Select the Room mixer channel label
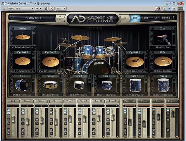Screen dimensions: 186x141 click(x=144, y=101)
